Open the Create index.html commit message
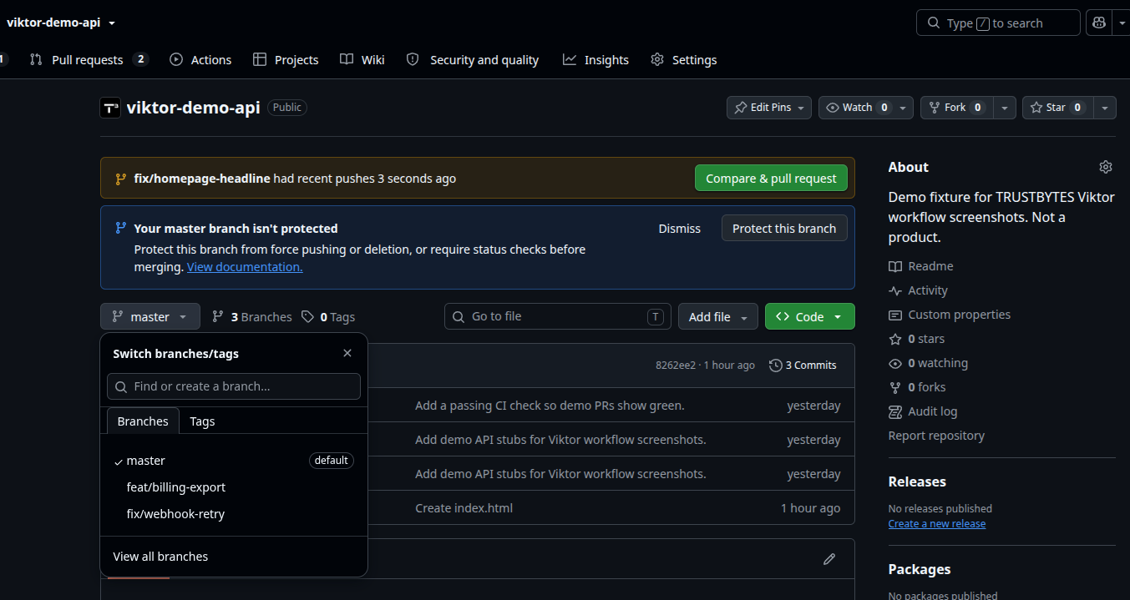Image resolution: width=1130 pixels, height=600 pixels. pyautogui.click(x=464, y=508)
